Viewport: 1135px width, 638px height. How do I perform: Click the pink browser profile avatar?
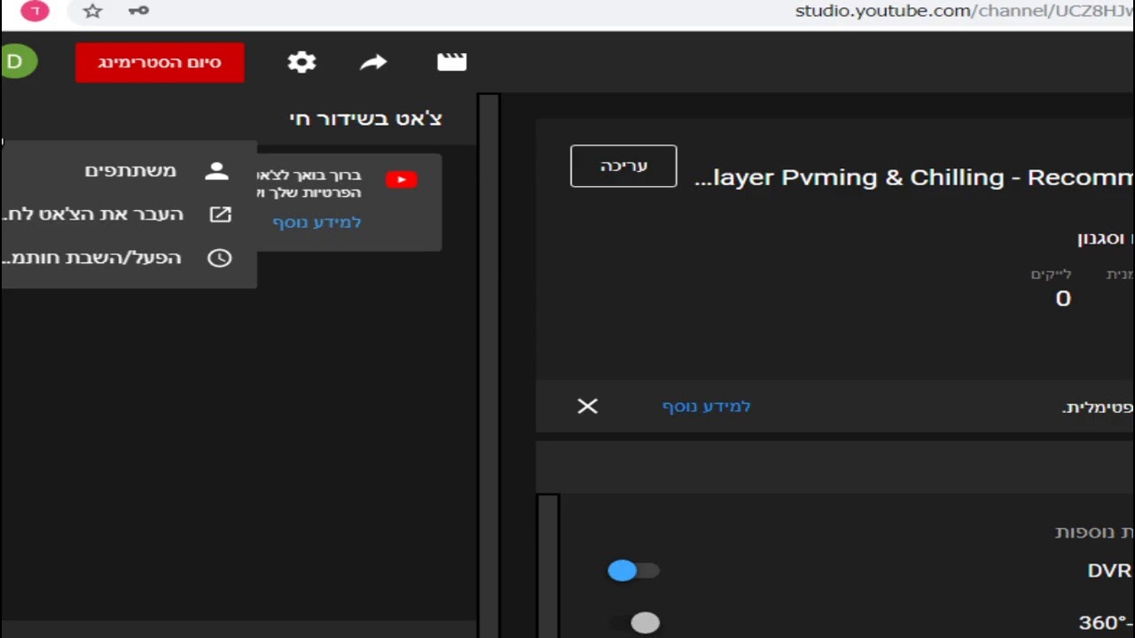click(x=35, y=12)
